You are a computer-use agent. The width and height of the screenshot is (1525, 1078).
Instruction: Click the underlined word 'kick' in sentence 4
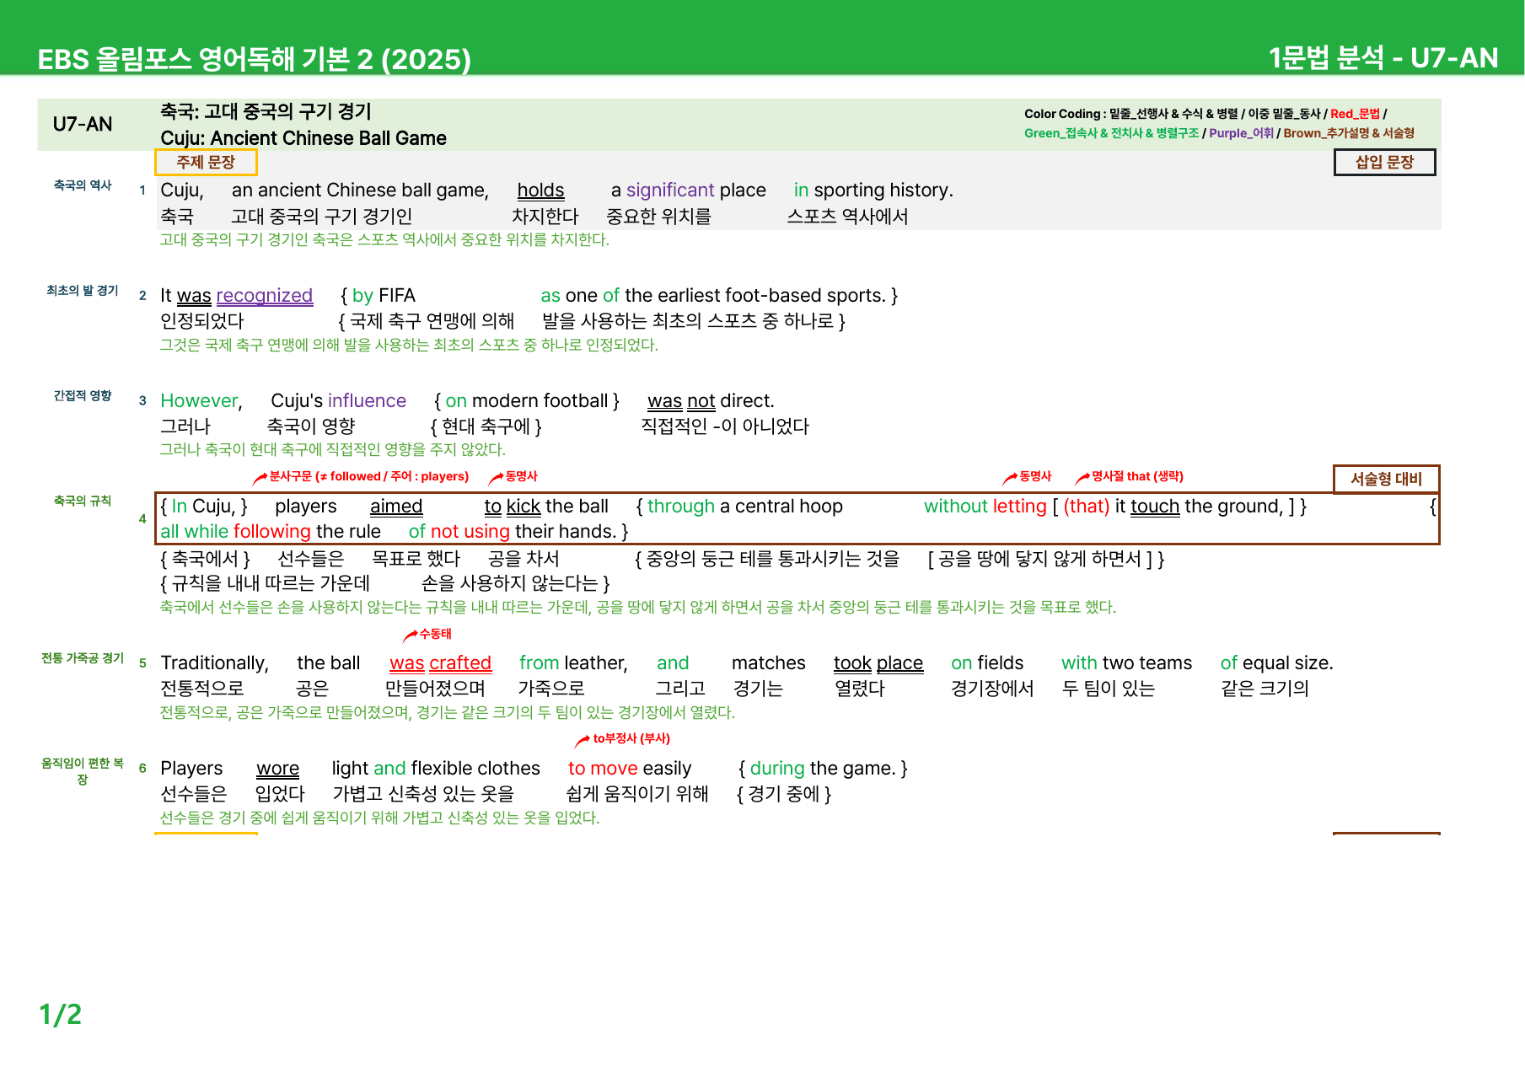(x=524, y=507)
